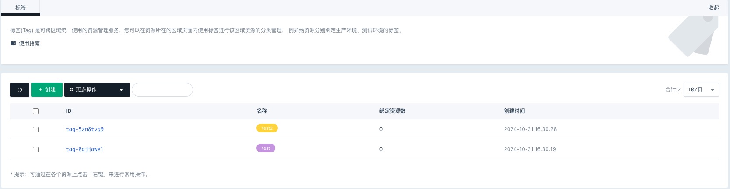This screenshot has height=189, width=730.
Task: Check the box for tag-8gjjawel
Action: 36,149
